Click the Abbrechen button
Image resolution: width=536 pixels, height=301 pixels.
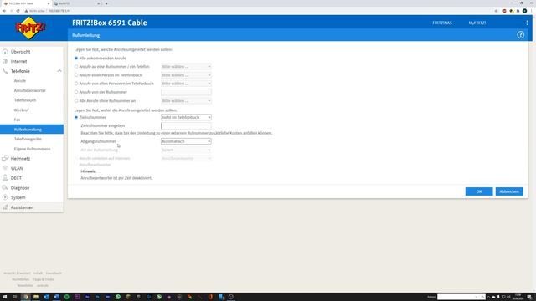tap(509, 191)
